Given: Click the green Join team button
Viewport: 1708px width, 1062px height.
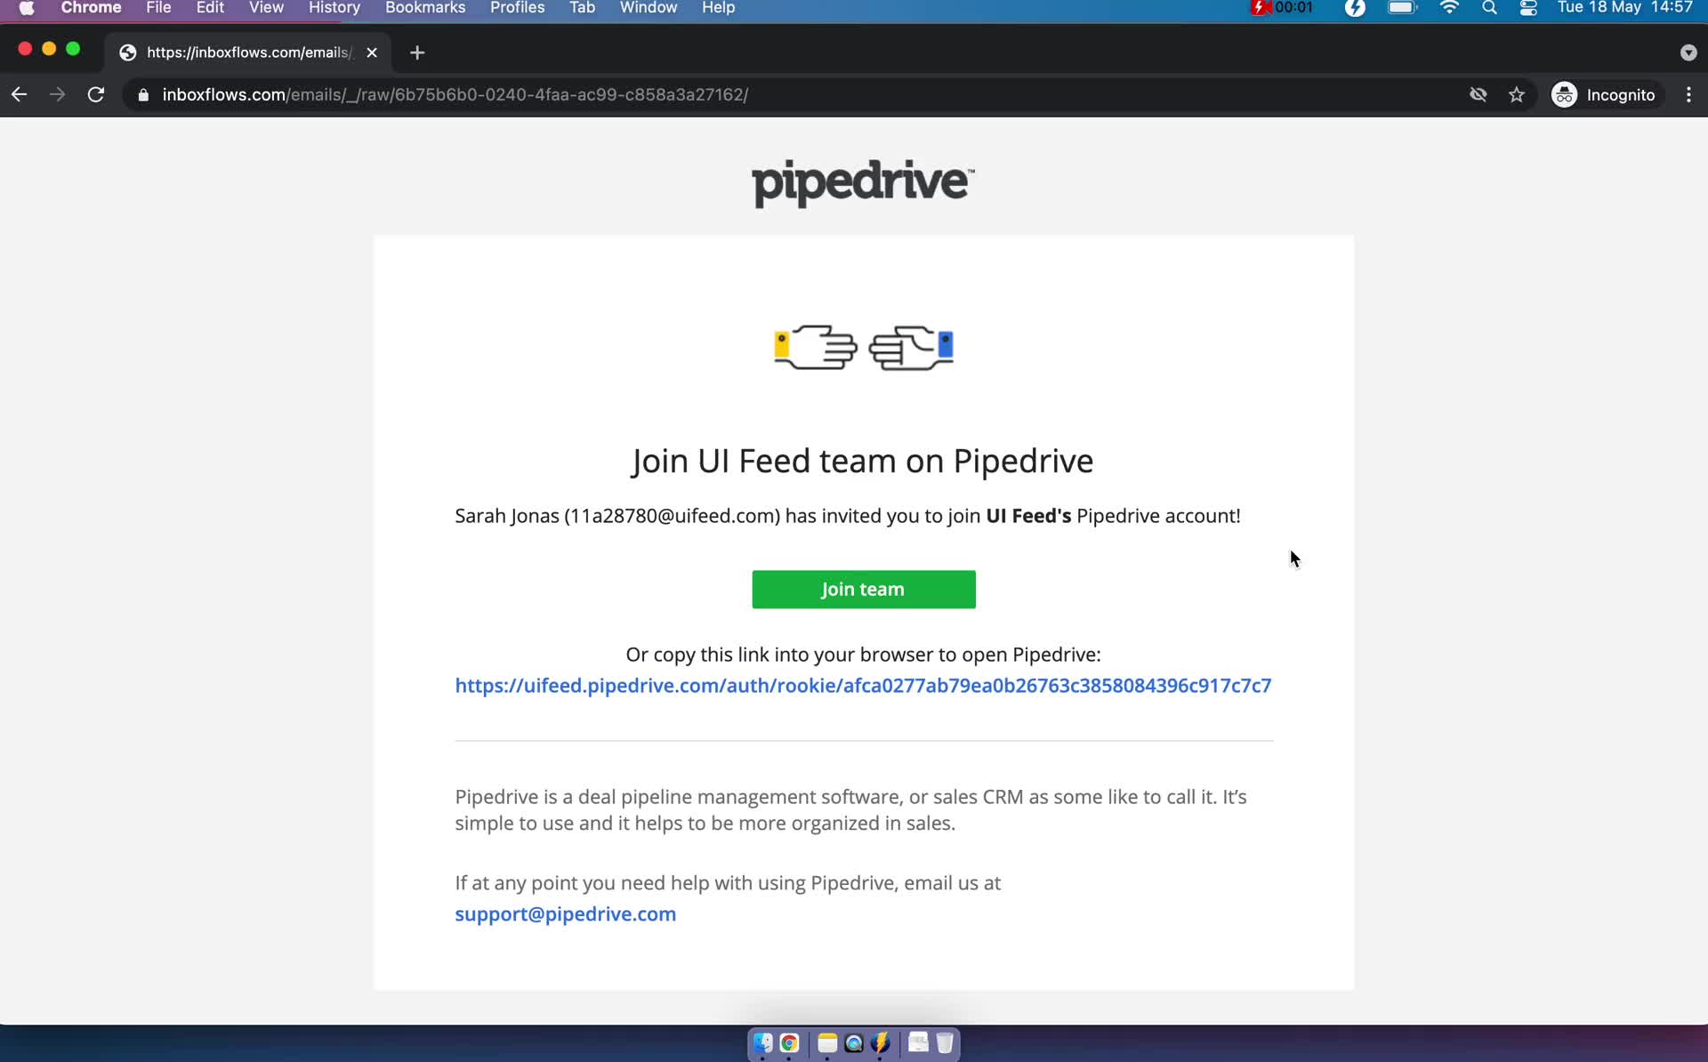Looking at the screenshot, I should [863, 589].
